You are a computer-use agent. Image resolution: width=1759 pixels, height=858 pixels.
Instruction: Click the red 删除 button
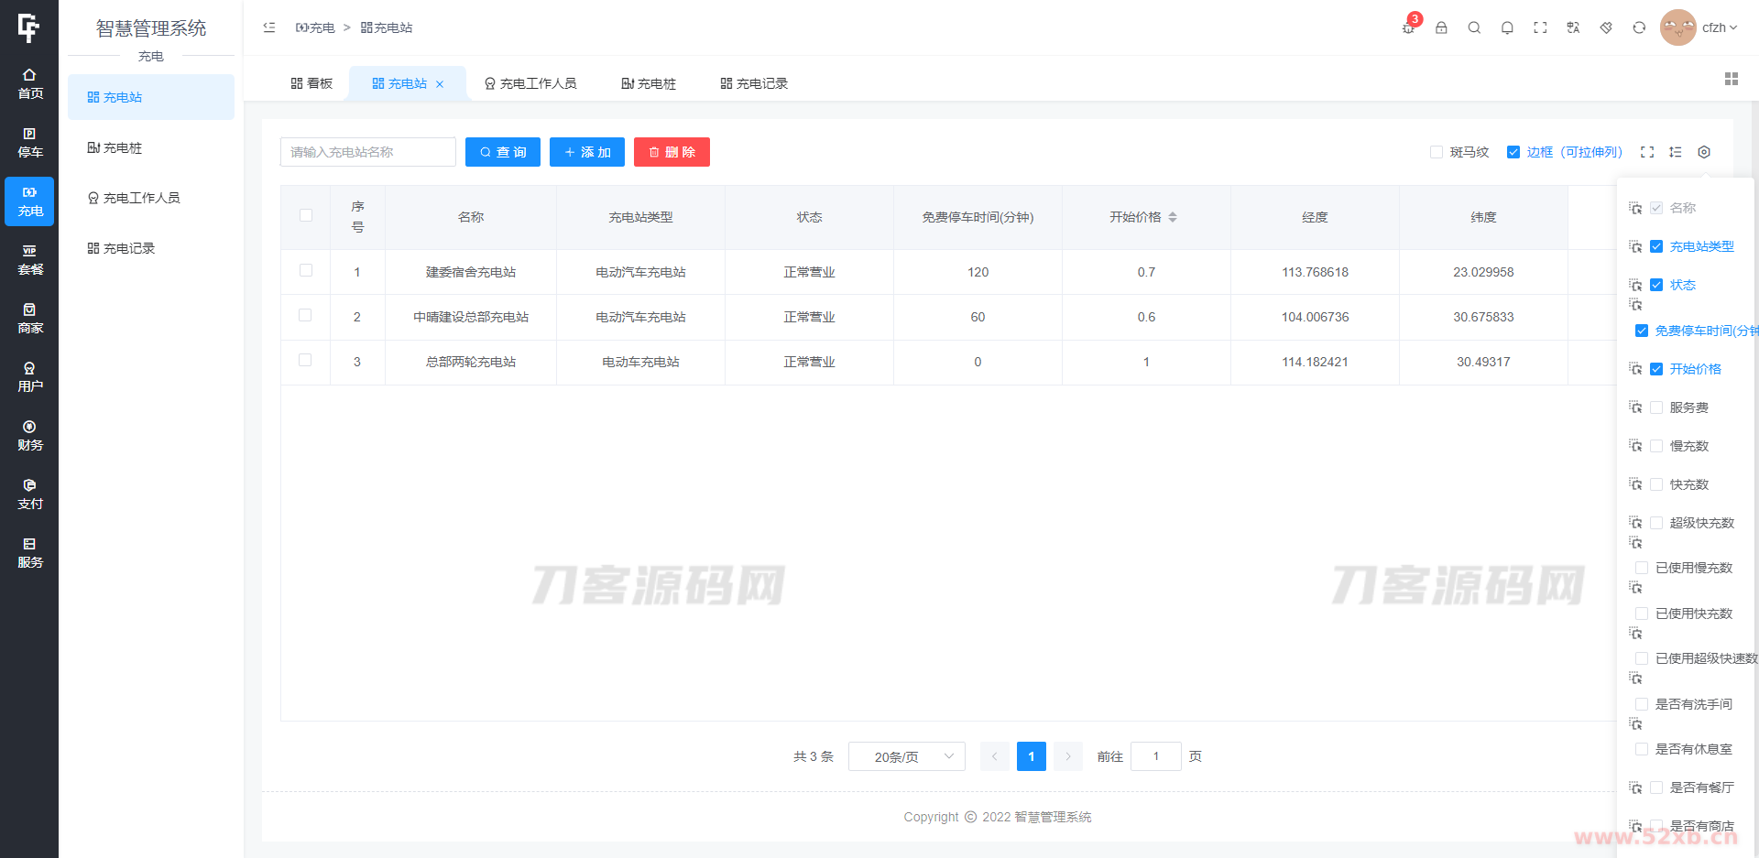(672, 152)
